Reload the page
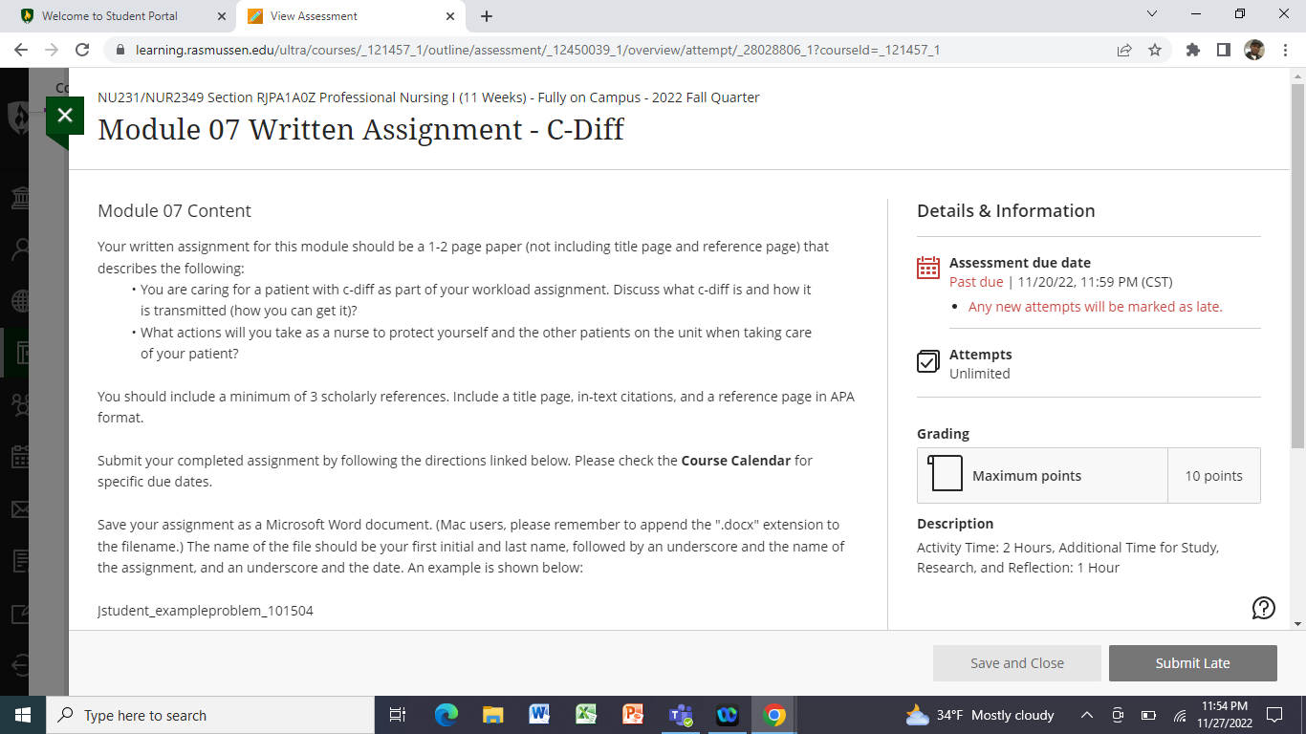This screenshot has width=1306, height=734. pos(82,50)
